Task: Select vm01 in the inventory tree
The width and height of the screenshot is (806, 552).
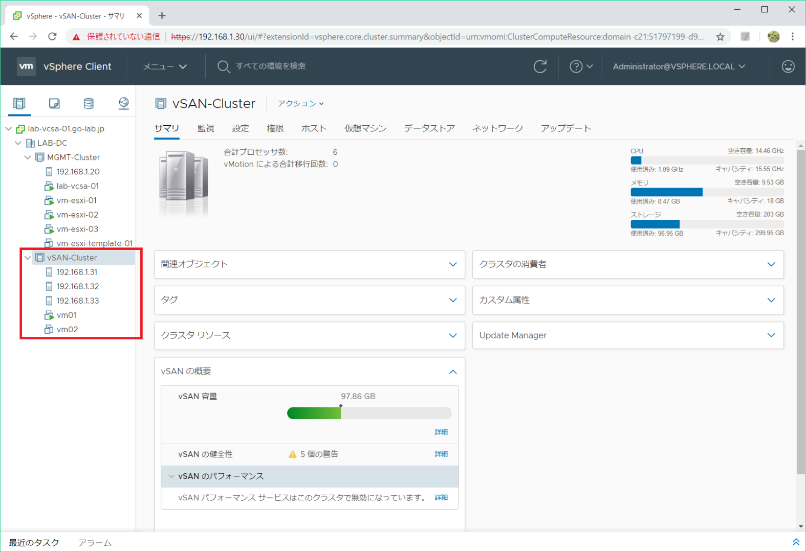Action: [x=66, y=315]
